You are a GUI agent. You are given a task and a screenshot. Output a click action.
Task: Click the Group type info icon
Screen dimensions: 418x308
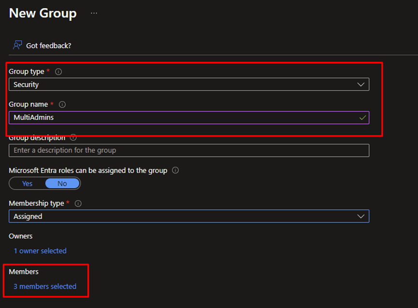click(x=58, y=72)
